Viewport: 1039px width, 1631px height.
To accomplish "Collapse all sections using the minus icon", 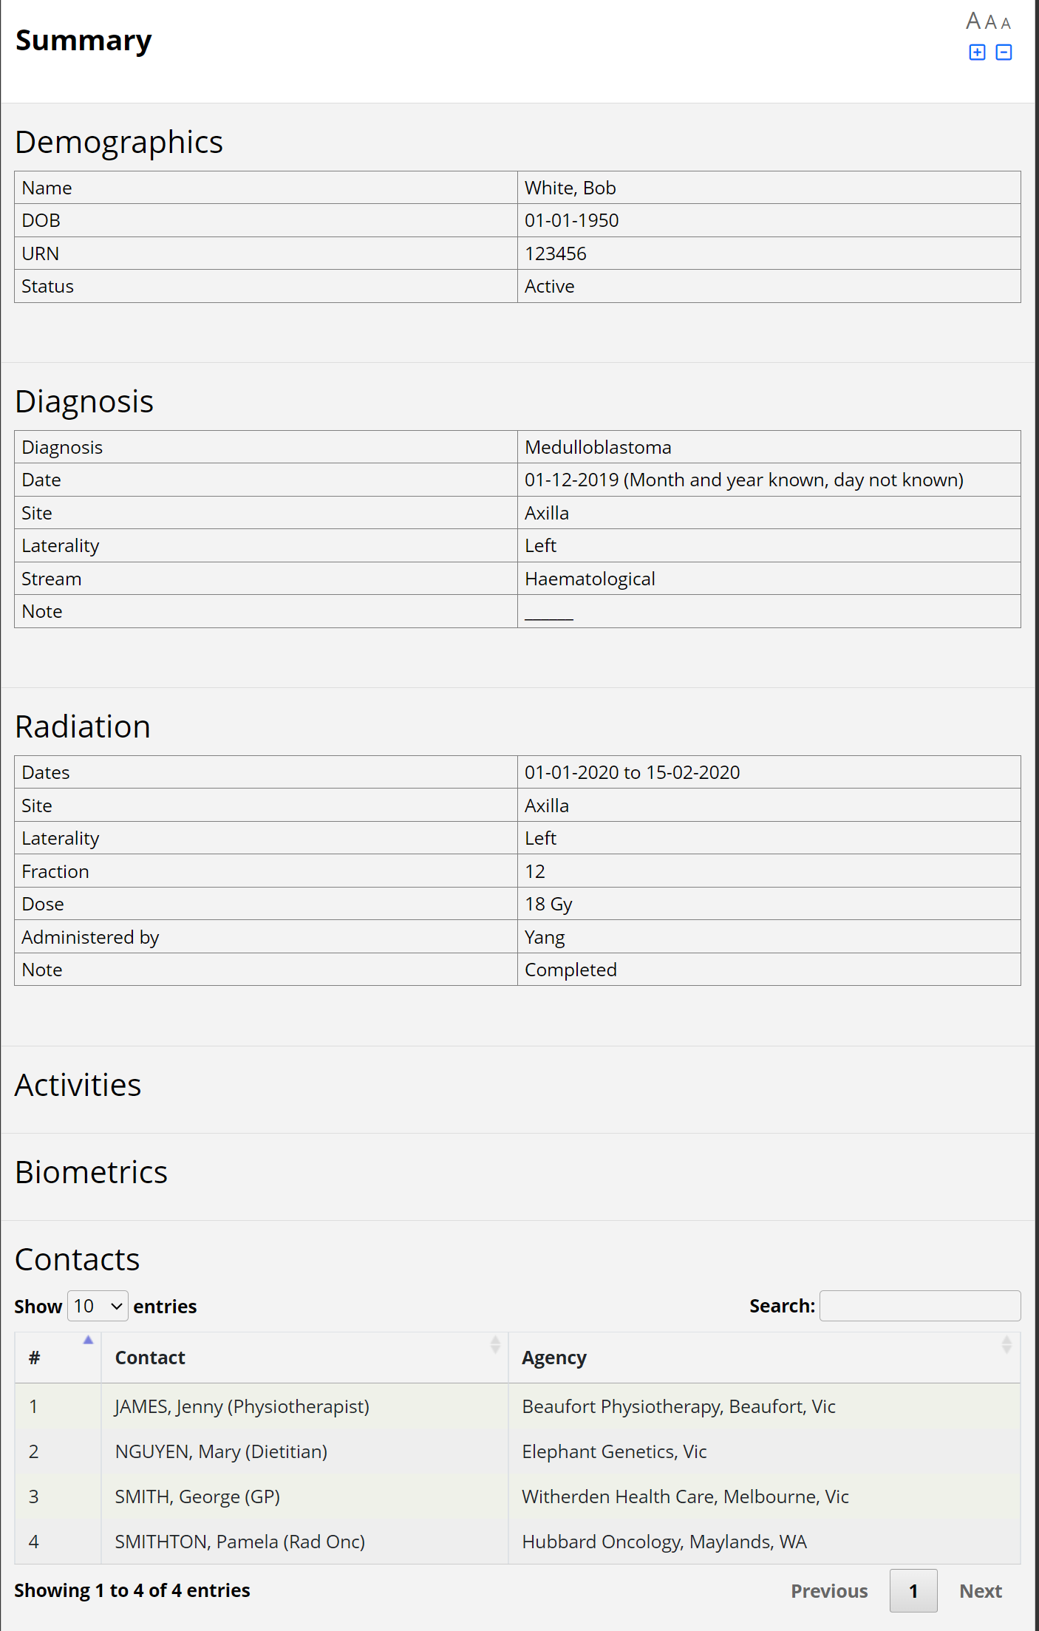I will [x=1003, y=52].
